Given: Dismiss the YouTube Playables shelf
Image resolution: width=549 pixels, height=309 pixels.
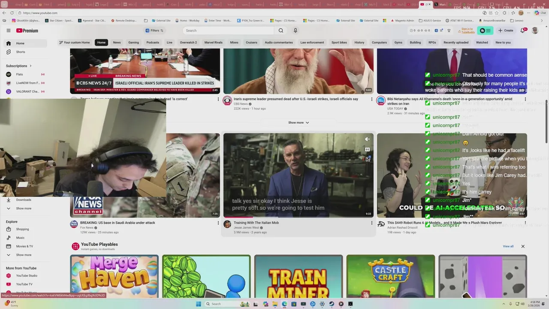Looking at the screenshot, I should [523, 246].
